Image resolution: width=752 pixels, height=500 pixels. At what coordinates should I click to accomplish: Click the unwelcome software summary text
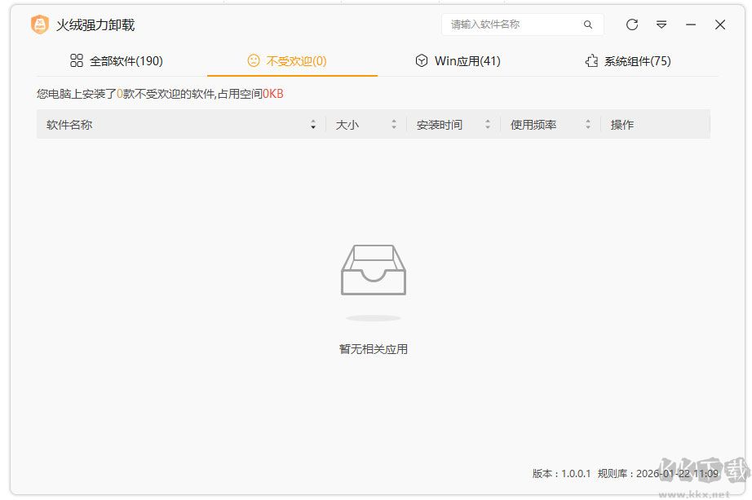[x=160, y=94]
